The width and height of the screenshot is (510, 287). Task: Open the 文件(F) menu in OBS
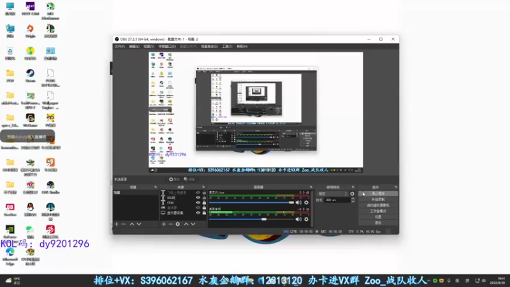tap(120, 47)
